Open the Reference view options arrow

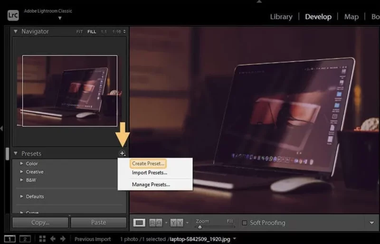click(x=166, y=223)
